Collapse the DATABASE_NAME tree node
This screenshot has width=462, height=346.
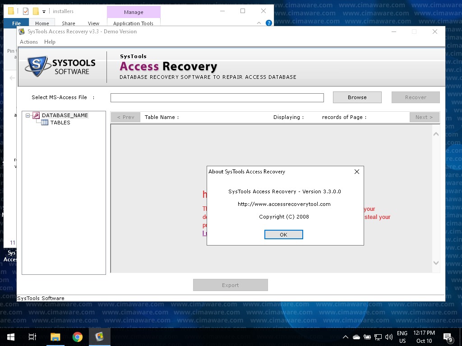(28, 115)
